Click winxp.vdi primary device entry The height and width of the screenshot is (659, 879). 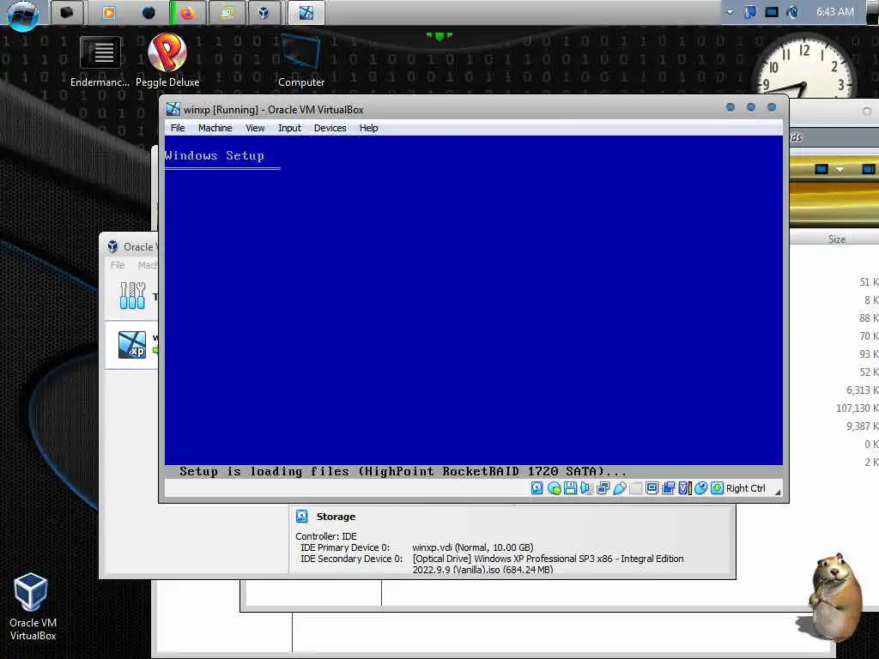pos(473,547)
